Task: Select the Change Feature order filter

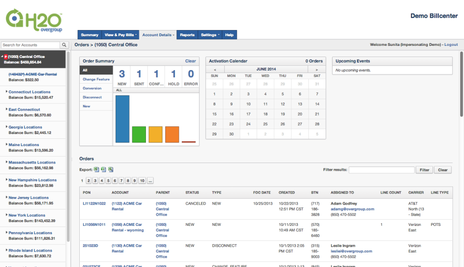Action: 96,79
